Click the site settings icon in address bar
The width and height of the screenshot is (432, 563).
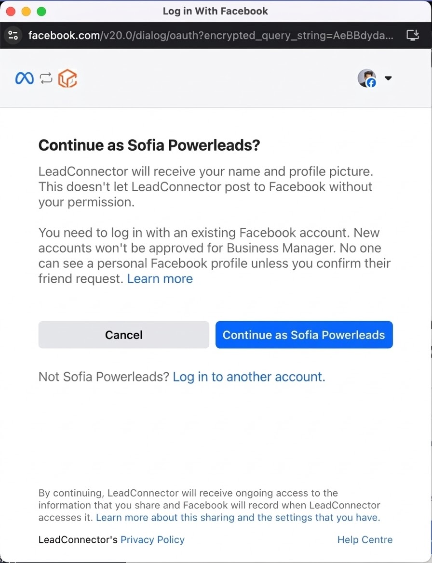(x=13, y=35)
